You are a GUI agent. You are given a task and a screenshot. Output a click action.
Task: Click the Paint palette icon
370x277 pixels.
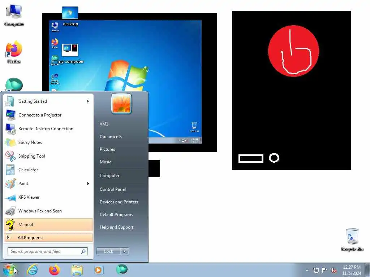point(10,184)
